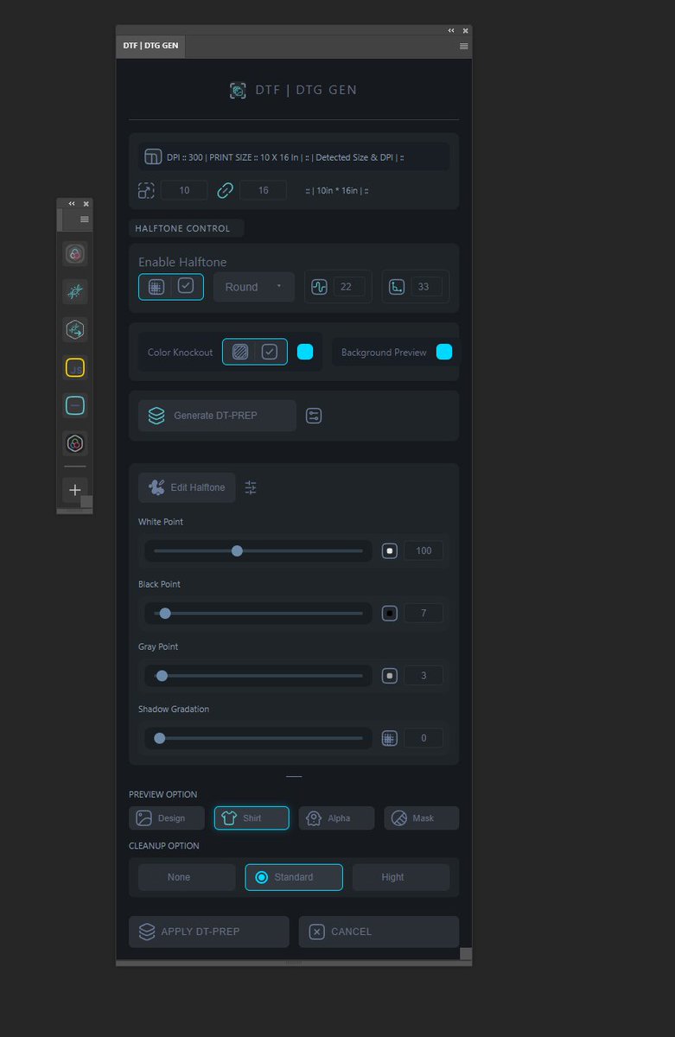This screenshot has width=675, height=1037.
Task: Select the Mask preview option
Action: [421, 818]
